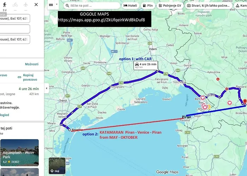247x176 pixels.
Task: Select cycling travel mode icon
Action: (15, 5)
